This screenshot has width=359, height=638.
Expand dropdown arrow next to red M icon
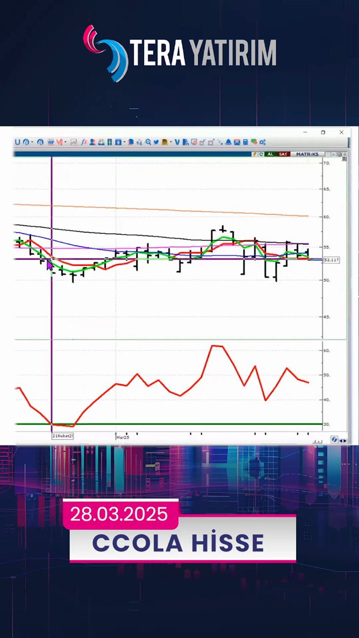pos(65,142)
